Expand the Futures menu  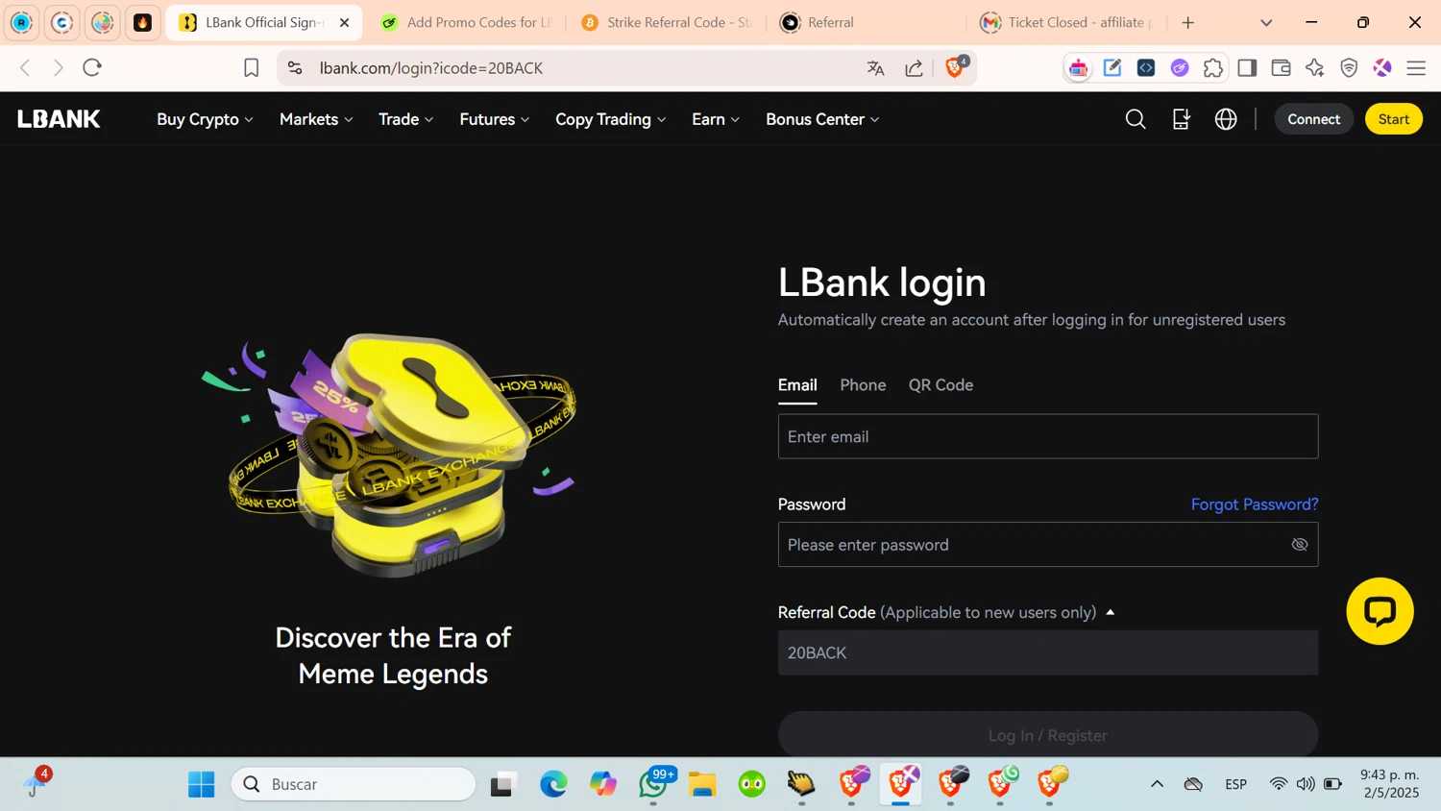click(x=494, y=119)
